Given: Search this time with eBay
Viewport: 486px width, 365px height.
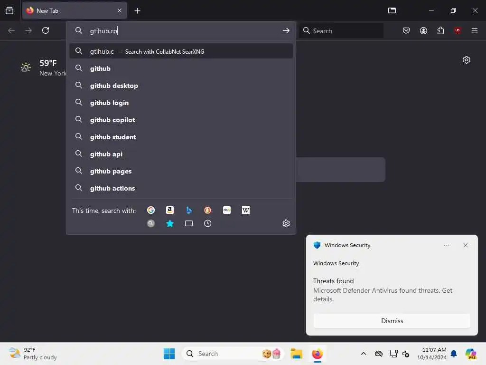Looking at the screenshot, I should (226, 210).
